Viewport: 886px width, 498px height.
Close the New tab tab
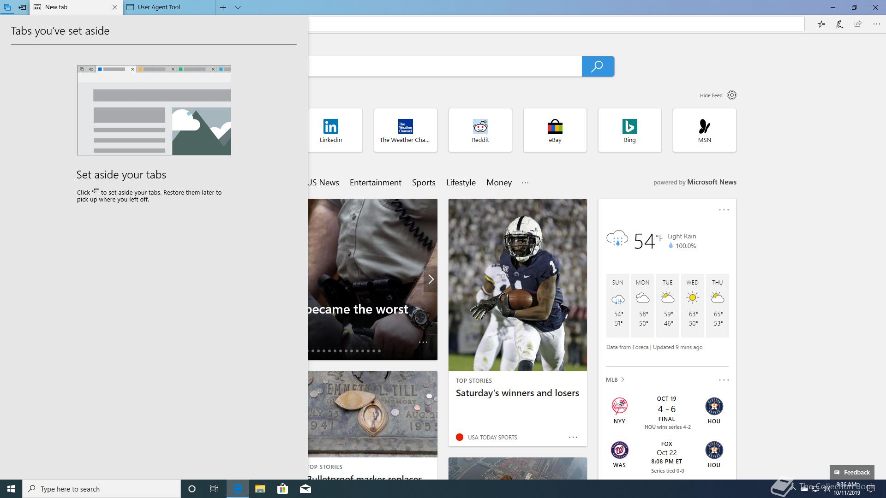[x=115, y=7]
